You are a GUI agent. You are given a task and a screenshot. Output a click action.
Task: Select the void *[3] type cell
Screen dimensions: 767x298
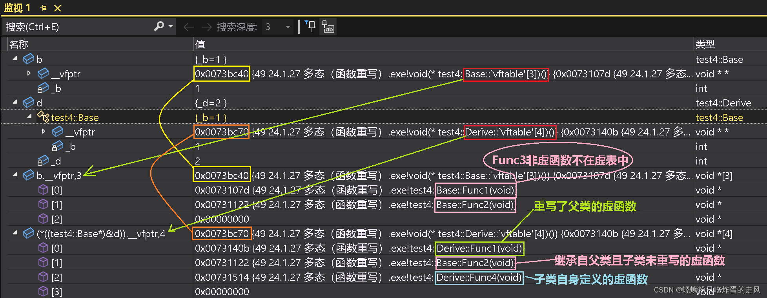tap(714, 176)
